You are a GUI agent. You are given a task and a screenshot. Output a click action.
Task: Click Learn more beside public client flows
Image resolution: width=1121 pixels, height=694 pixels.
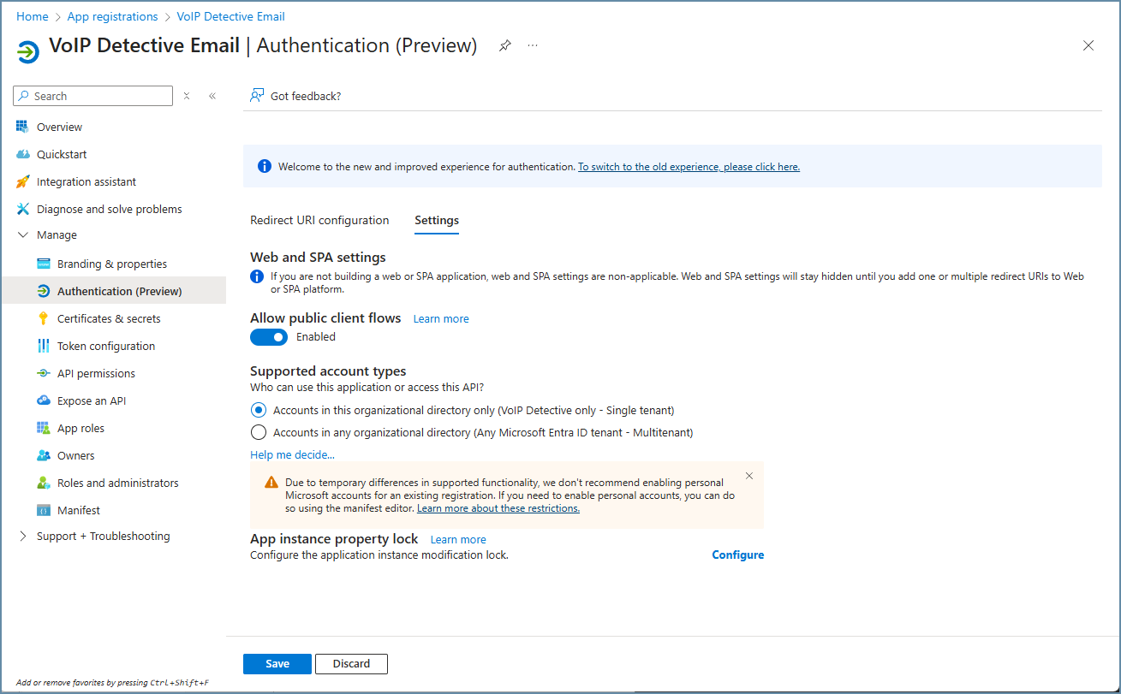[441, 318]
